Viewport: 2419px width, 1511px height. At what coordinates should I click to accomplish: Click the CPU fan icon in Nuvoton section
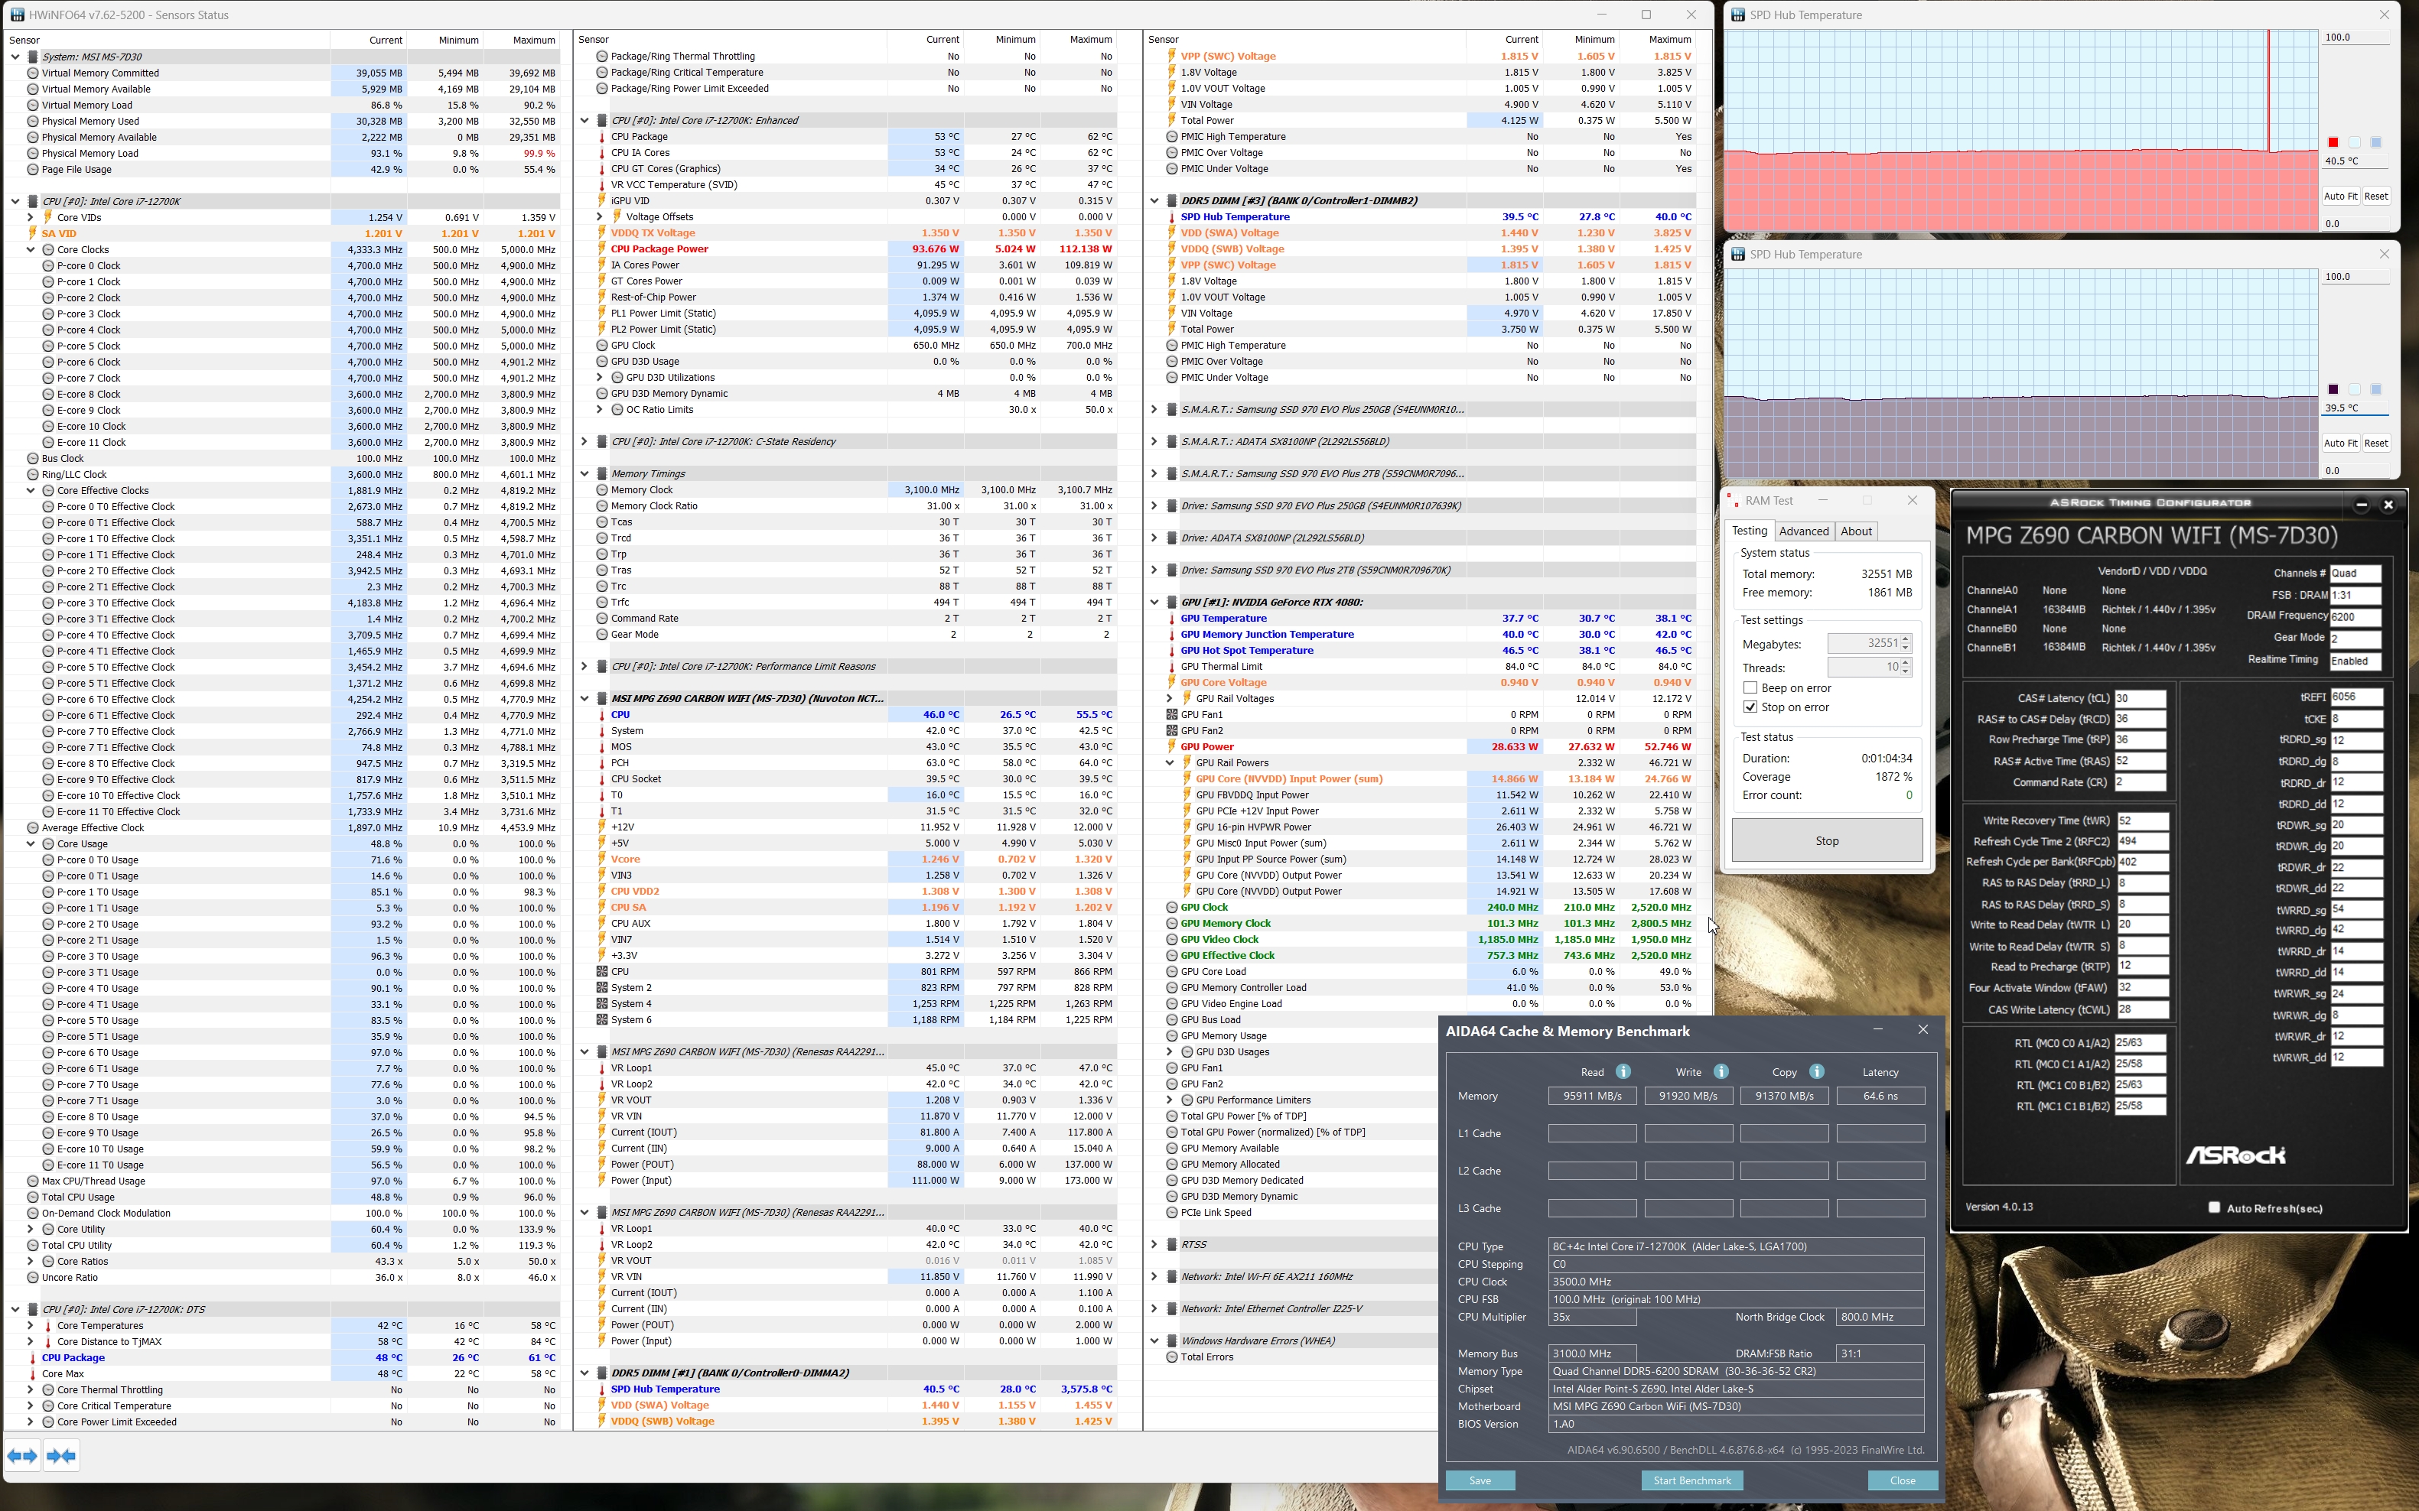602,971
